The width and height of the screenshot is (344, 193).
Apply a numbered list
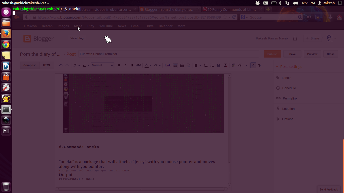click(206, 65)
